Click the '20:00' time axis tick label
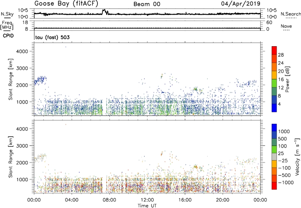Viewport: 301px width, 208px height. click(x=222, y=200)
